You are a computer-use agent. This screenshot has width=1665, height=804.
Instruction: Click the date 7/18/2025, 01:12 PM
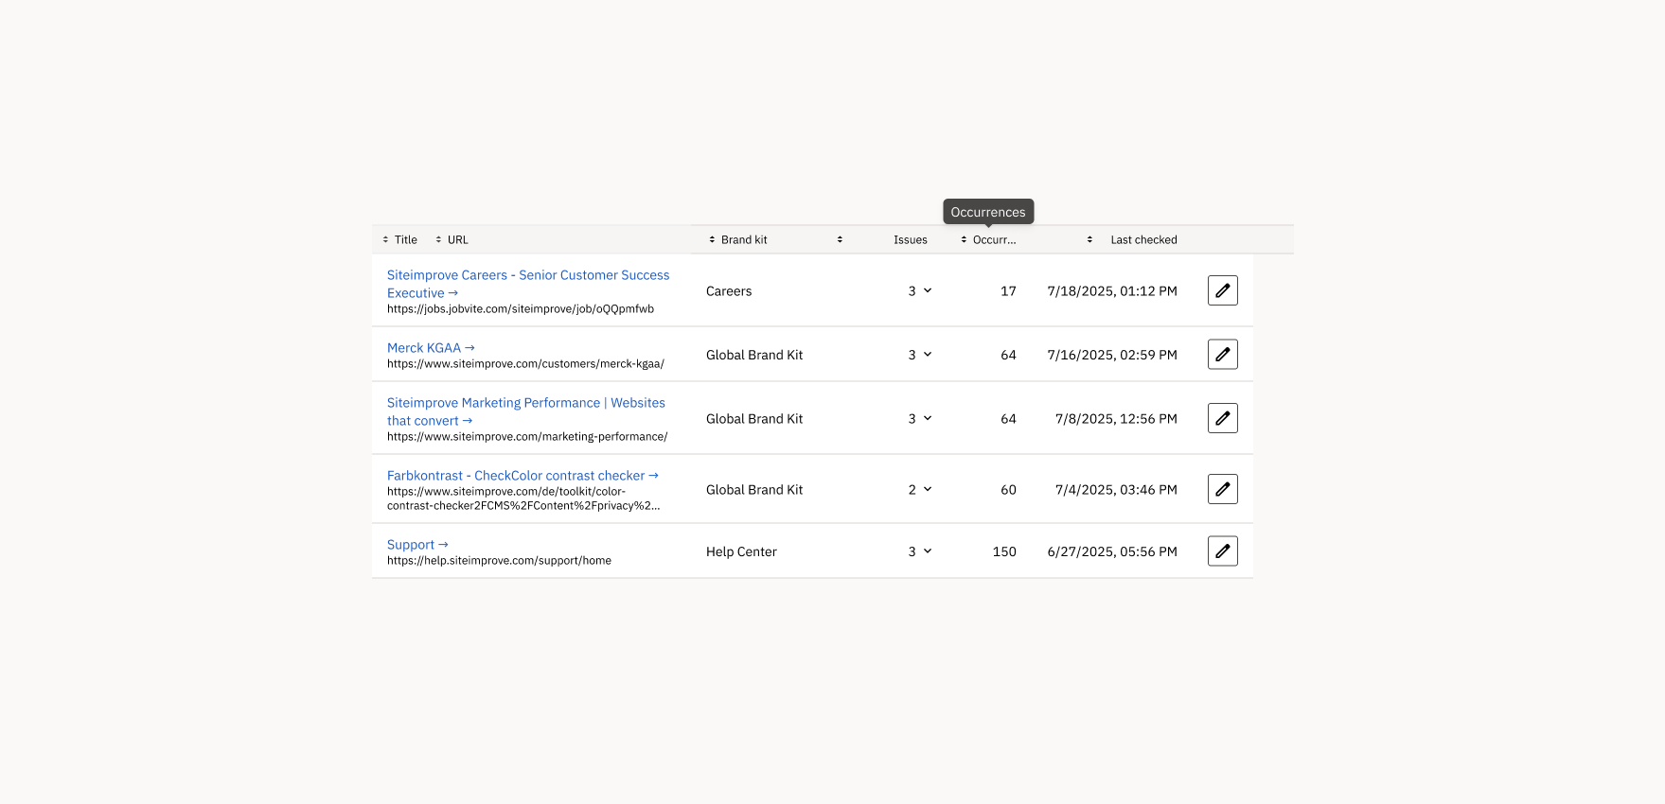pos(1112,291)
